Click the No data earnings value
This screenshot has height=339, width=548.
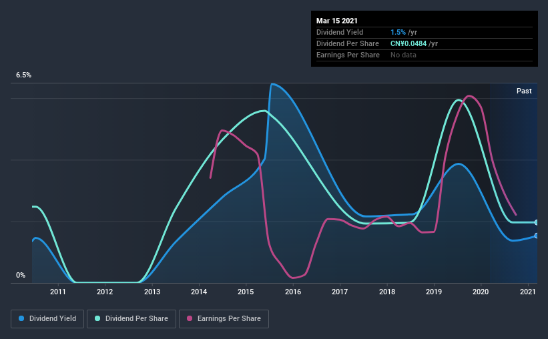pyautogui.click(x=403, y=55)
